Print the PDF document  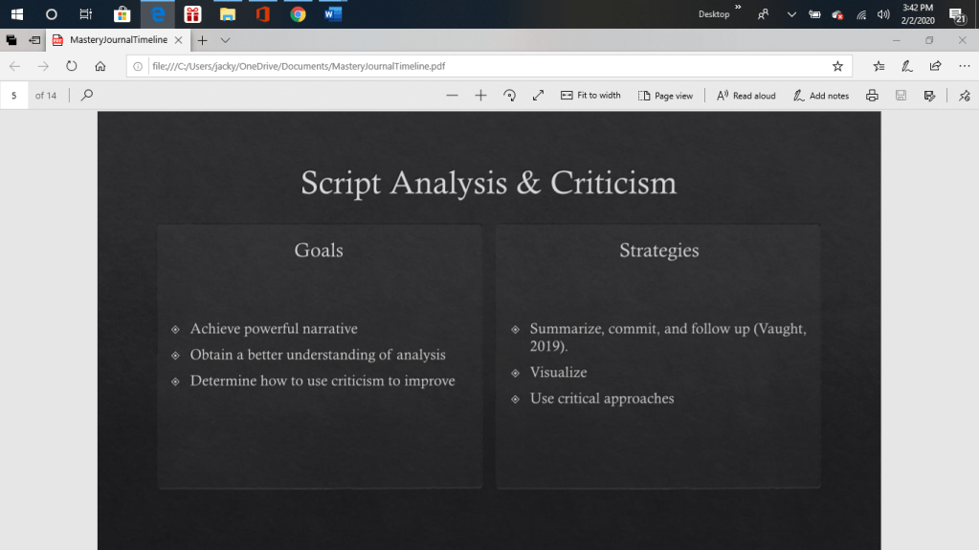(872, 96)
